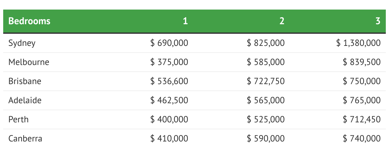Click Melbourne 2-bedroom price $585,000
The width and height of the screenshot is (389, 151).
(266, 62)
